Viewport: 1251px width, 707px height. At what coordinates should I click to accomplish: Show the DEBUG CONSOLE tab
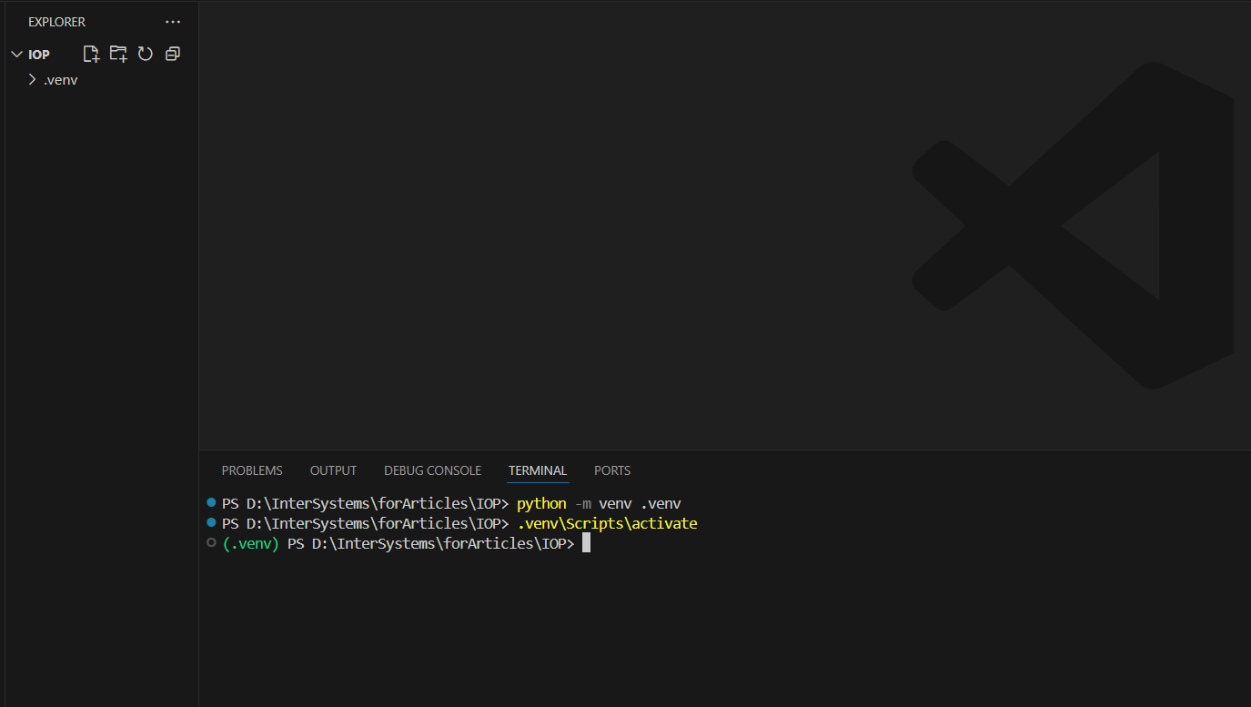pos(432,470)
